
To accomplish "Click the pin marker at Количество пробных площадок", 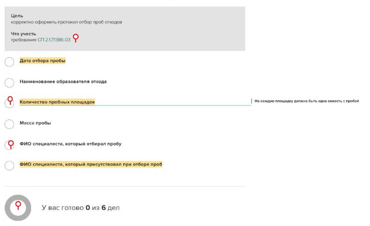I will click(x=9, y=100).
